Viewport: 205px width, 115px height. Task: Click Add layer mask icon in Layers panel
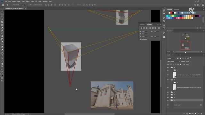190,114
